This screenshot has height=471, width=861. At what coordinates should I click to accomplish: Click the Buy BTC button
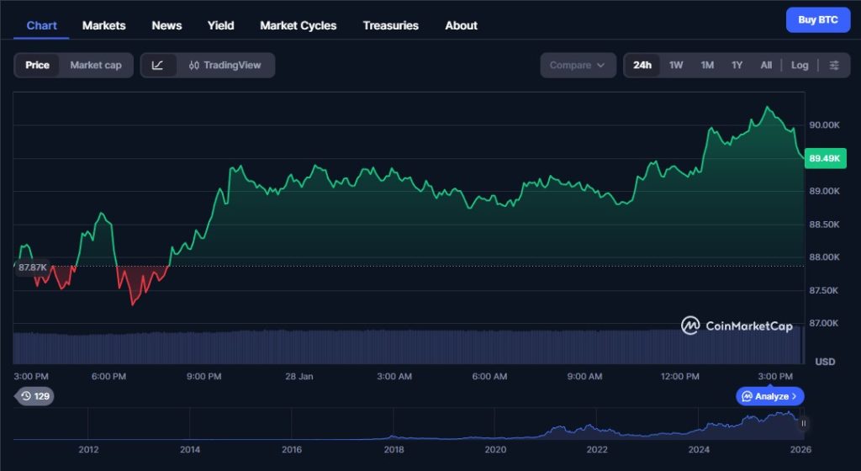coord(817,20)
